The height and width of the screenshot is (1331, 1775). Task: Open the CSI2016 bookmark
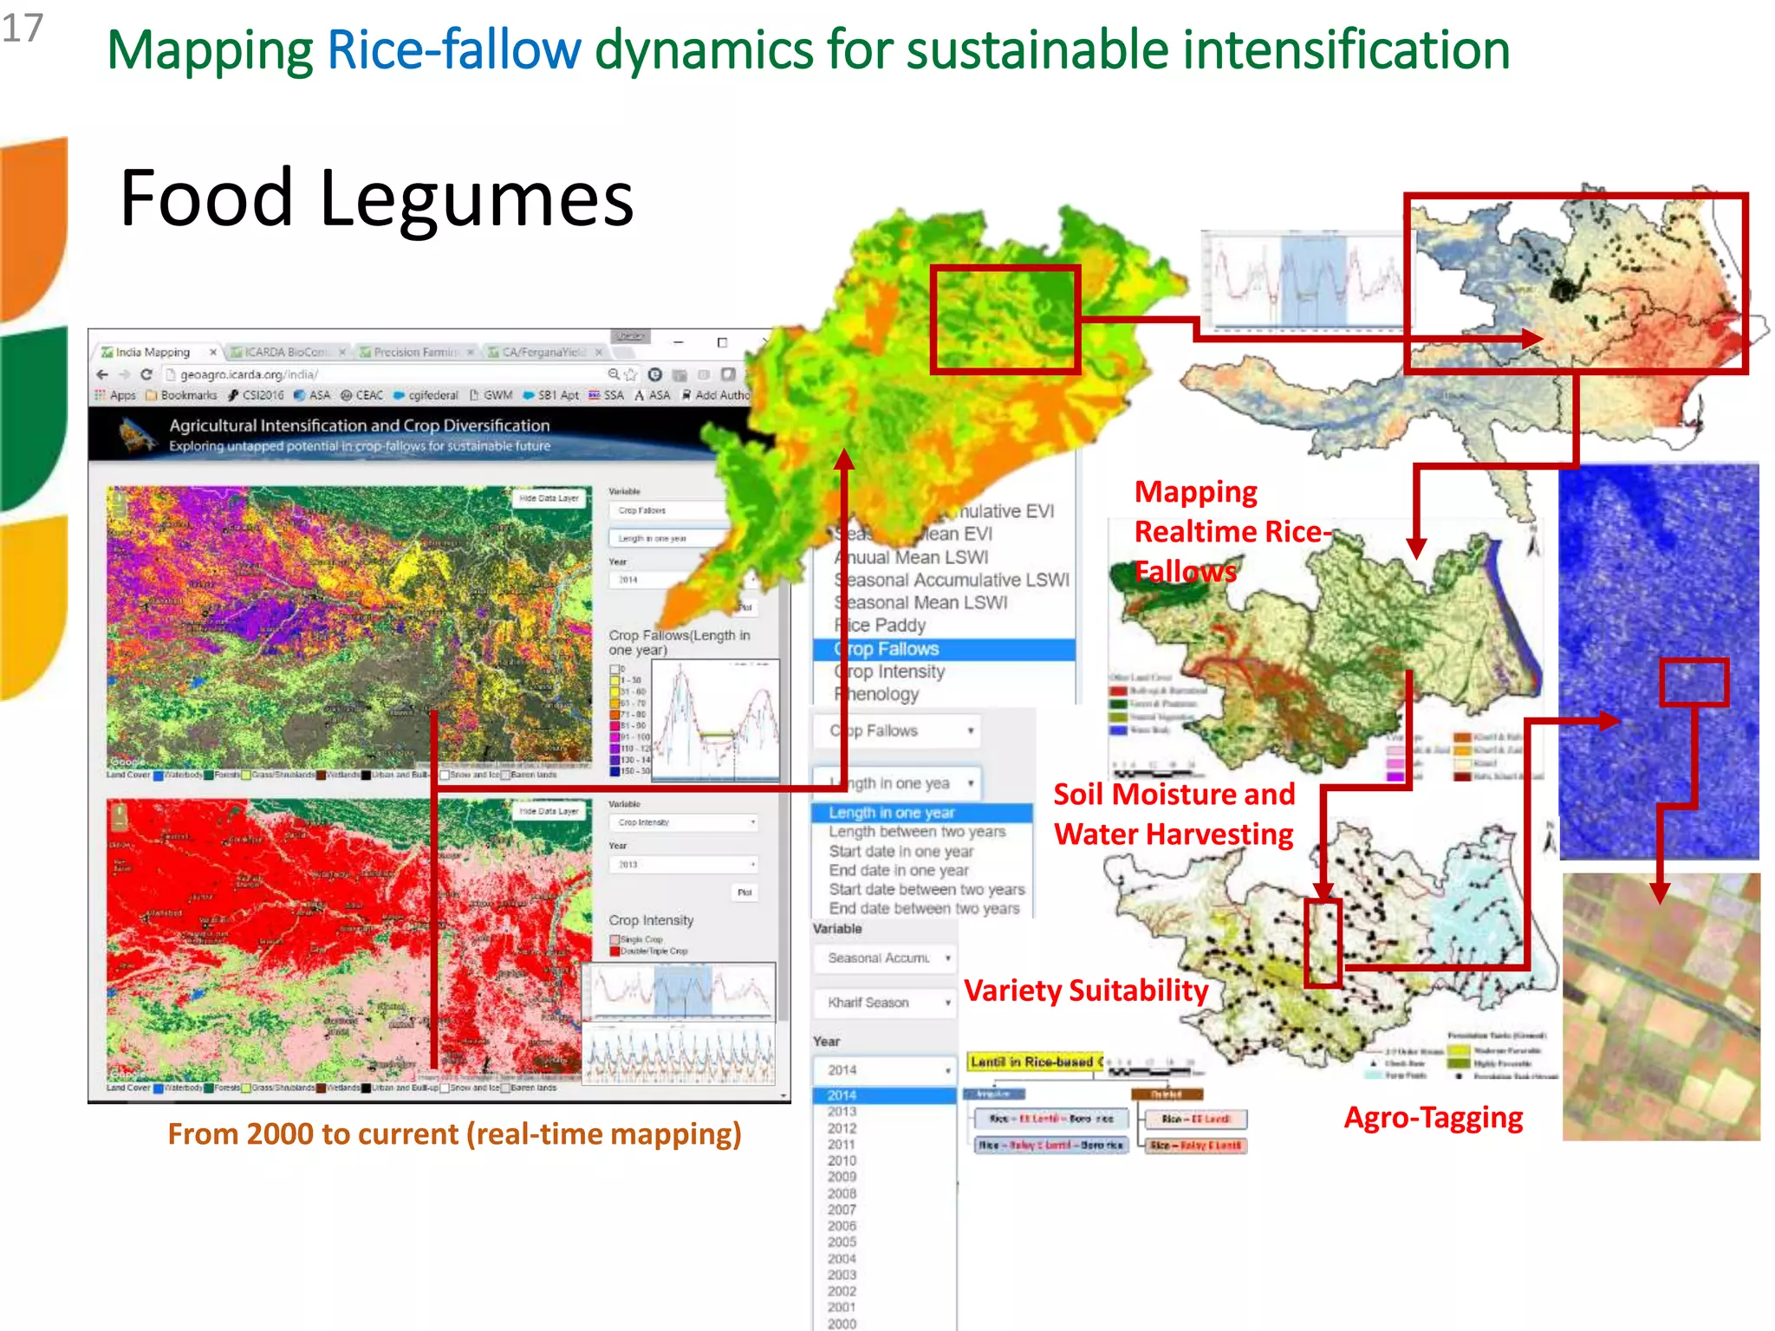257,395
